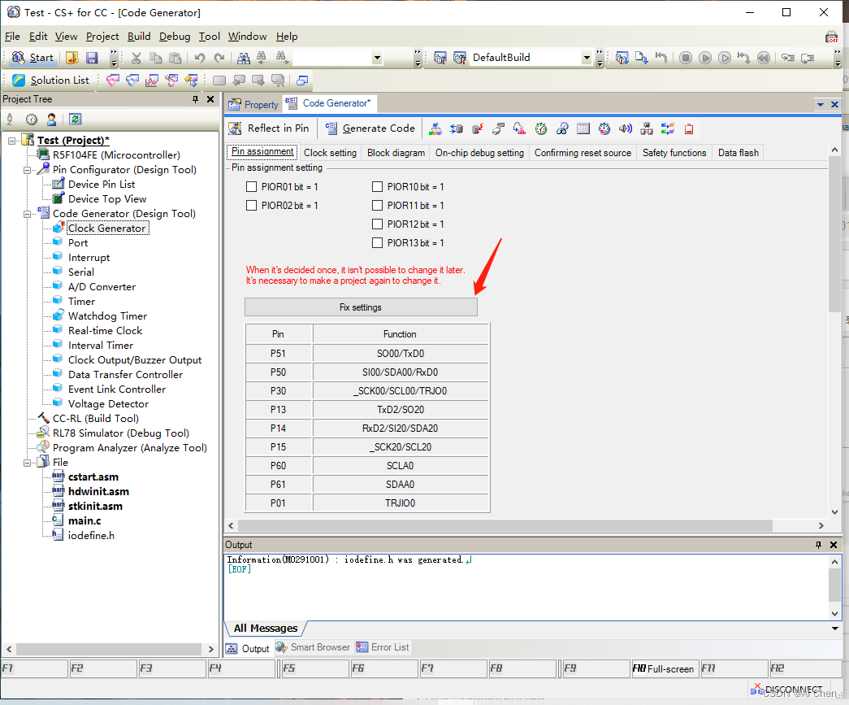Click the F10 Full-screen function key button

[664, 668]
